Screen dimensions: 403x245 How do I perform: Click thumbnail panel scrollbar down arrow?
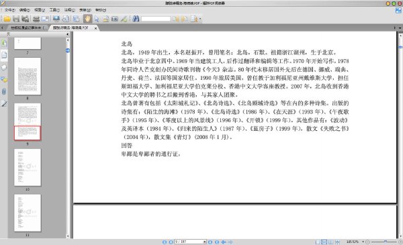tap(68, 236)
